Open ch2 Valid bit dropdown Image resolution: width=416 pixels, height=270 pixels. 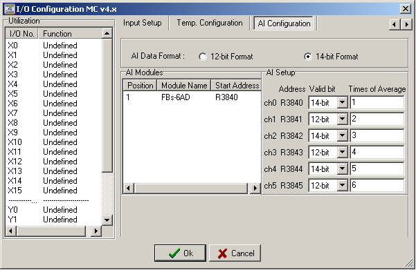point(342,135)
